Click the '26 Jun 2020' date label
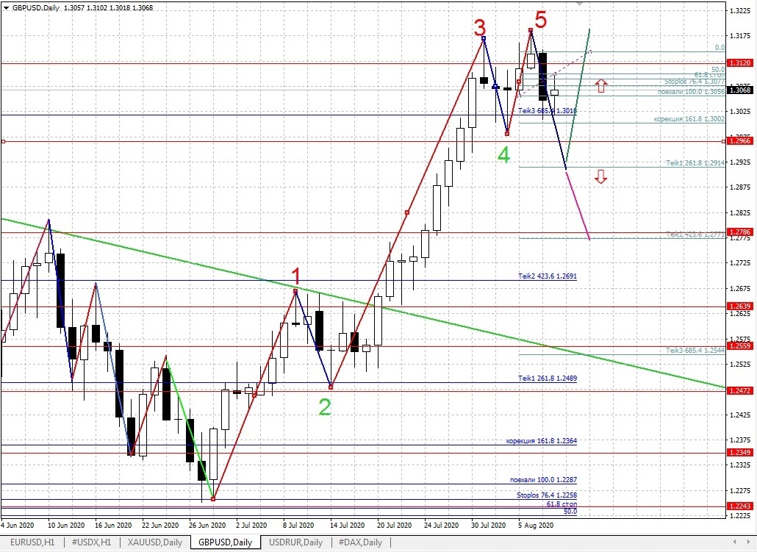The width and height of the screenshot is (757, 552). tap(207, 525)
